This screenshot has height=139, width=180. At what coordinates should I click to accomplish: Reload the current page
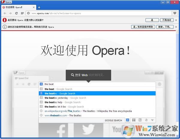click(x=16, y=13)
